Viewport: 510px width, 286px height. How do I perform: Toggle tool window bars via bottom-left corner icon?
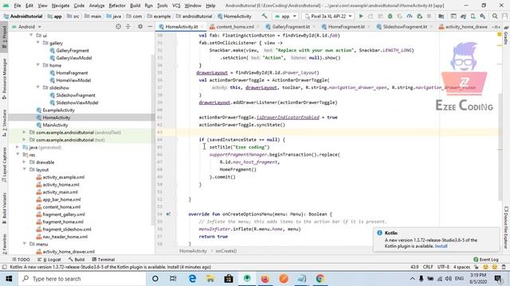pos(4,267)
